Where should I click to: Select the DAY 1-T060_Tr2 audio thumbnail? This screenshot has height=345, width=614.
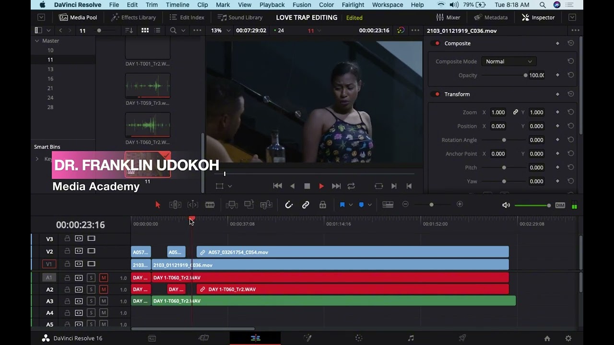pyautogui.click(x=148, y=125)
